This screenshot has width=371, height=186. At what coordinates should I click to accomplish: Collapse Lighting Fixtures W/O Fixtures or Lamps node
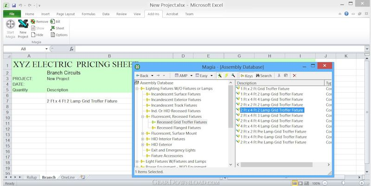[x=137, y=89]
